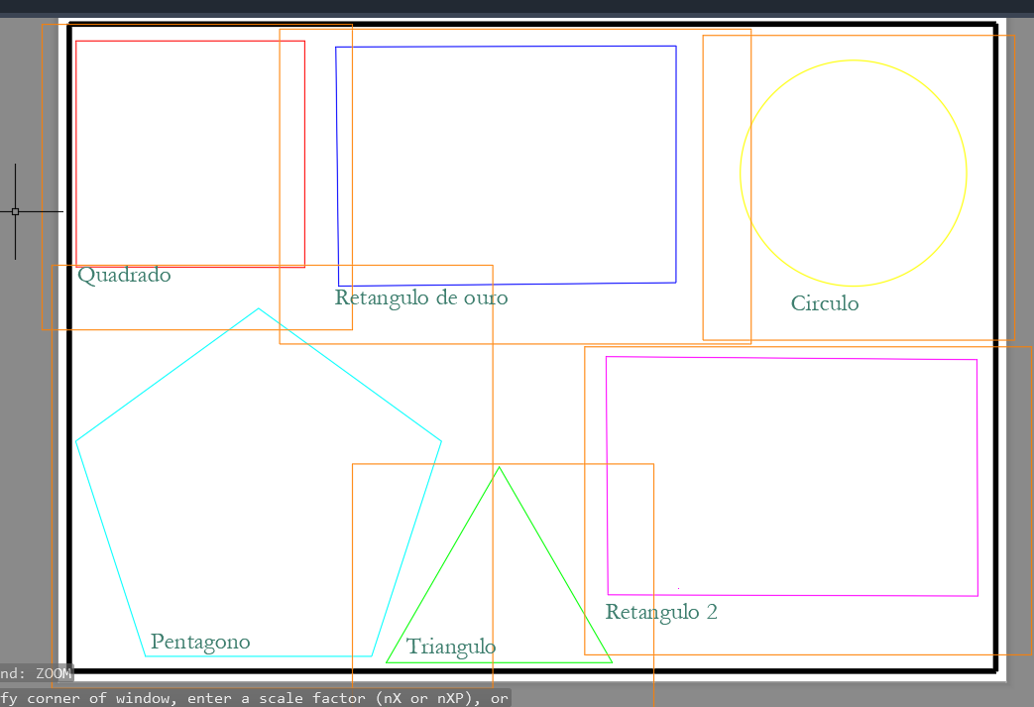Pick the "Circulo" text label
Image resolution: width=1034 pixels, height=707 pixels.
[x=825, y=303]
